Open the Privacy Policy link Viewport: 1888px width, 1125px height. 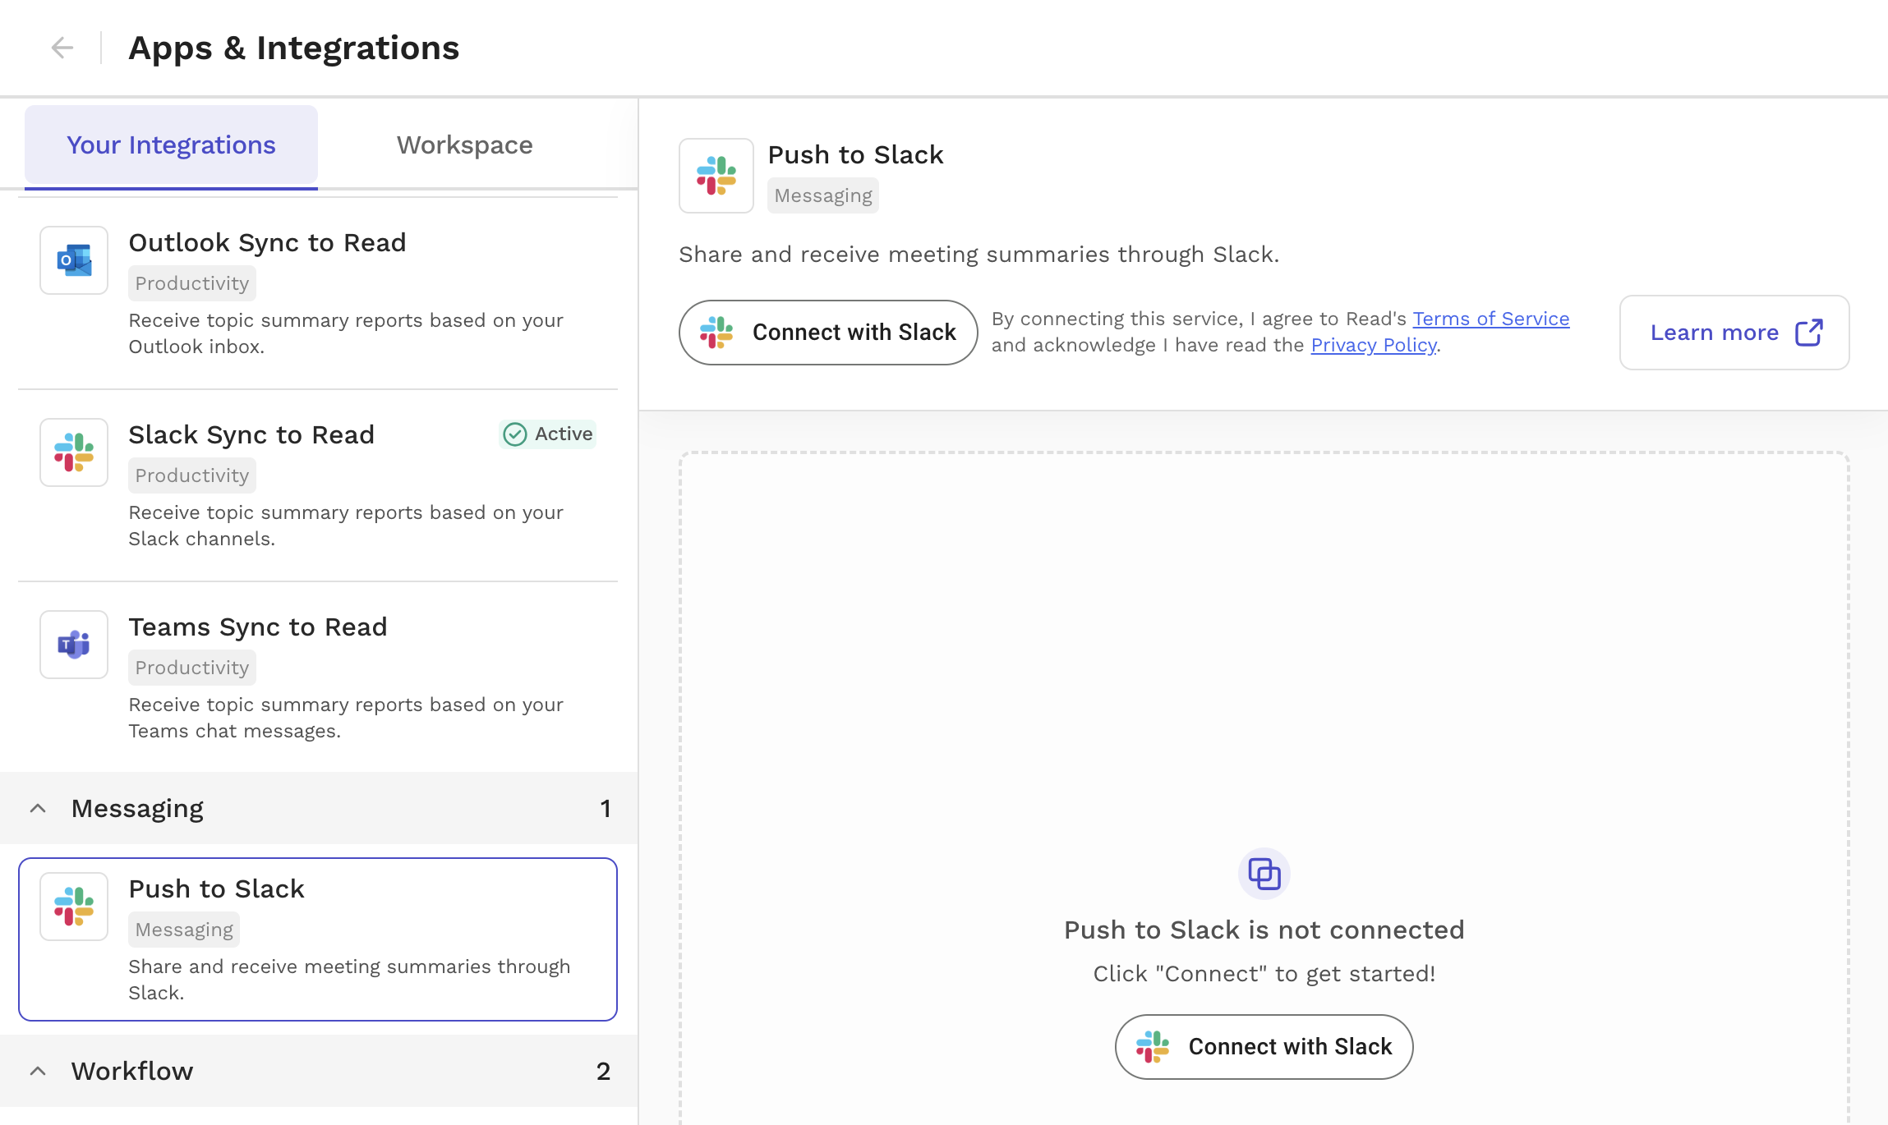tap(1373, 345)
